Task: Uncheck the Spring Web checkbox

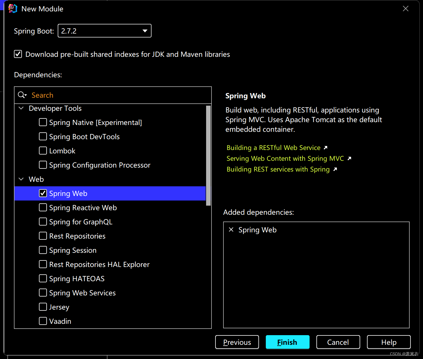Action: click(x=43, y=193)
